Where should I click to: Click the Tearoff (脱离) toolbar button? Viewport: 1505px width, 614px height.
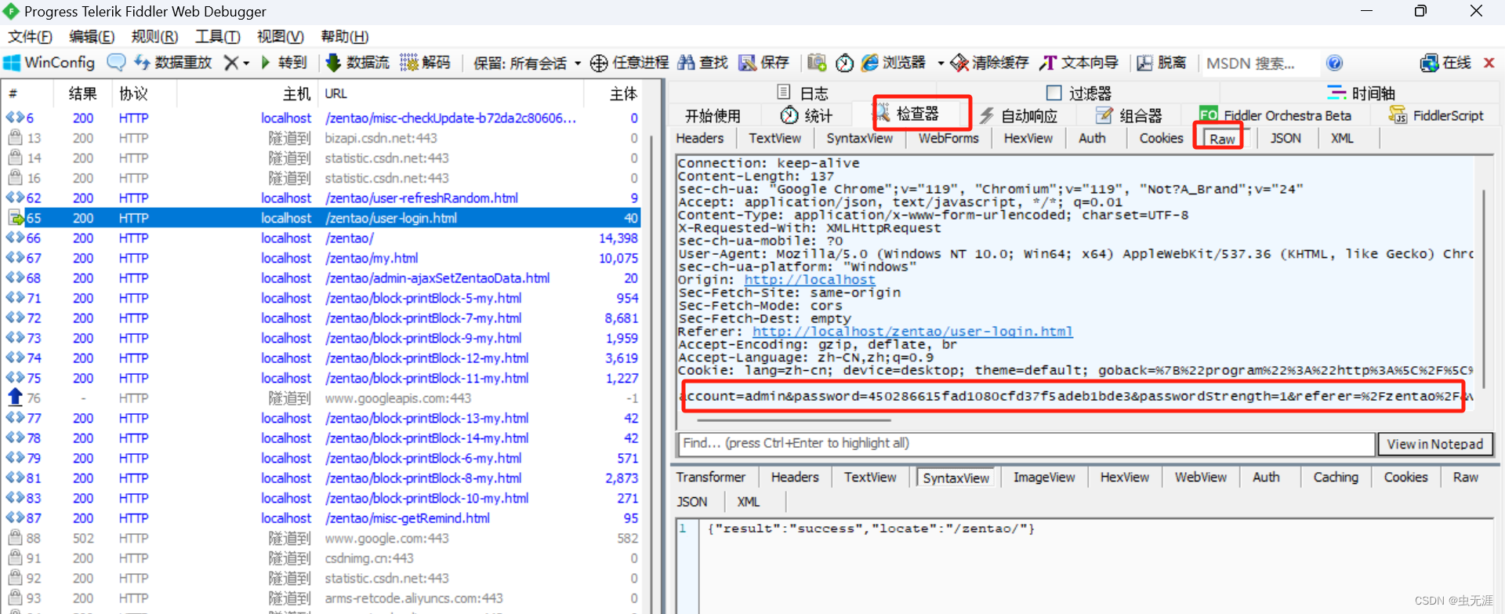pos(1162,63)
